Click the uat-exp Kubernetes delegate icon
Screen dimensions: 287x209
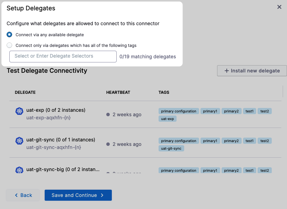pos(19,111)
